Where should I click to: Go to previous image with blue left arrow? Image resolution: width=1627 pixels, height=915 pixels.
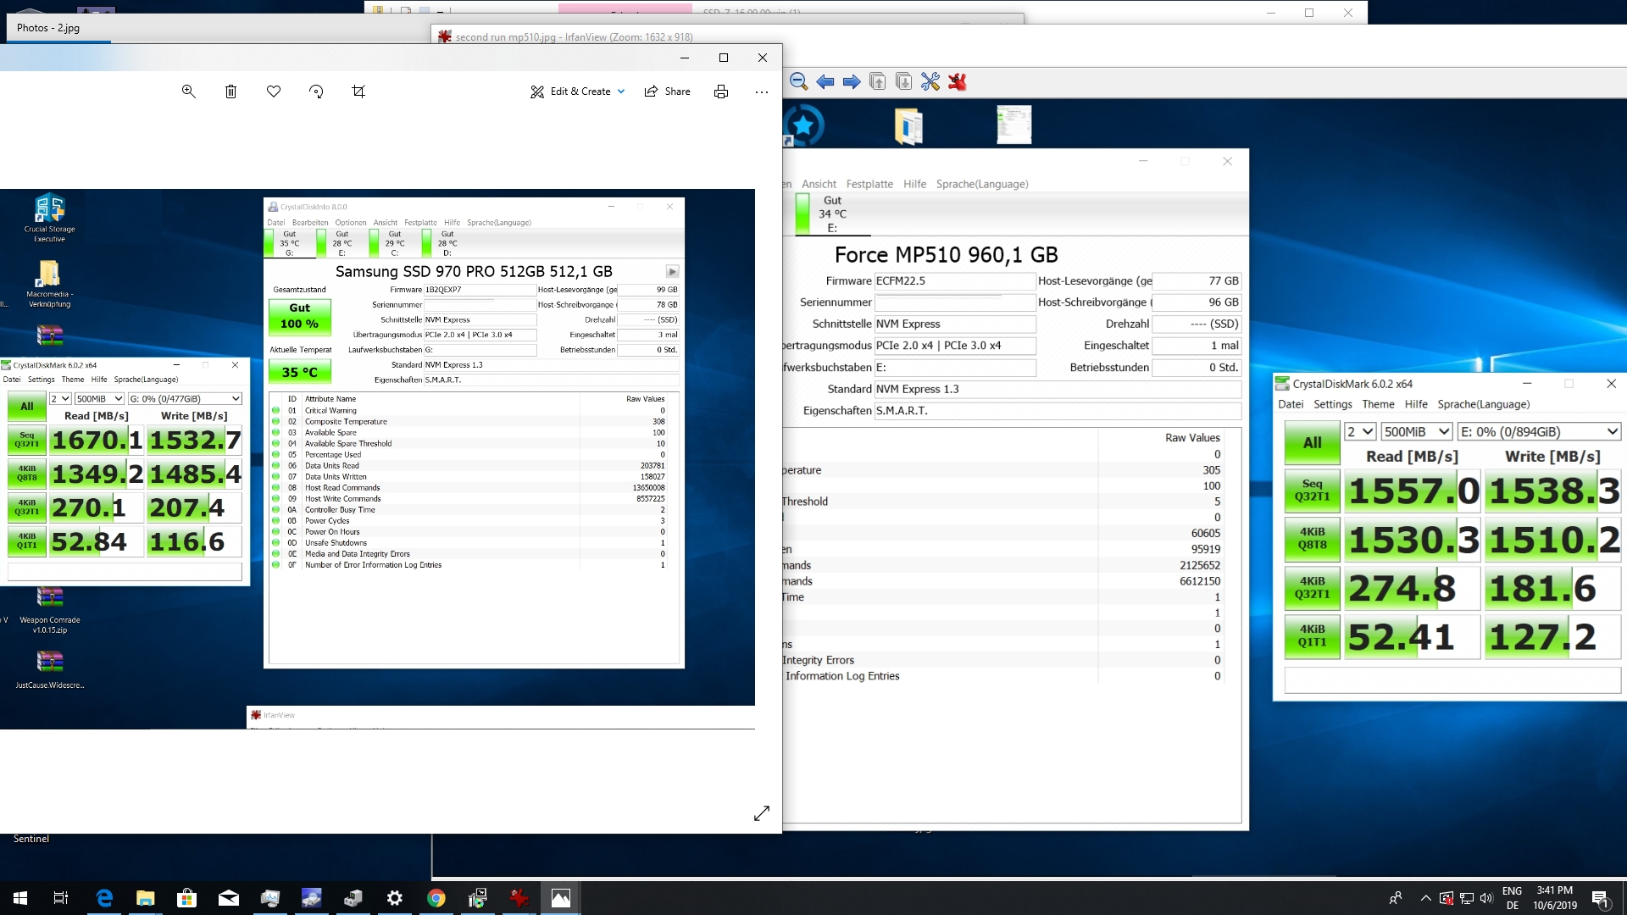tap(825, 81)
